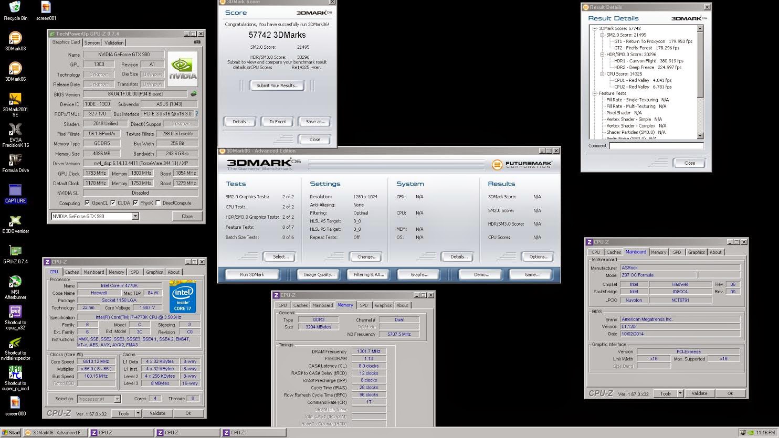Click the Intel Core i7 logo in CPU-Z
This screenshot has width=779, height=438.
(x=183, y=297)
